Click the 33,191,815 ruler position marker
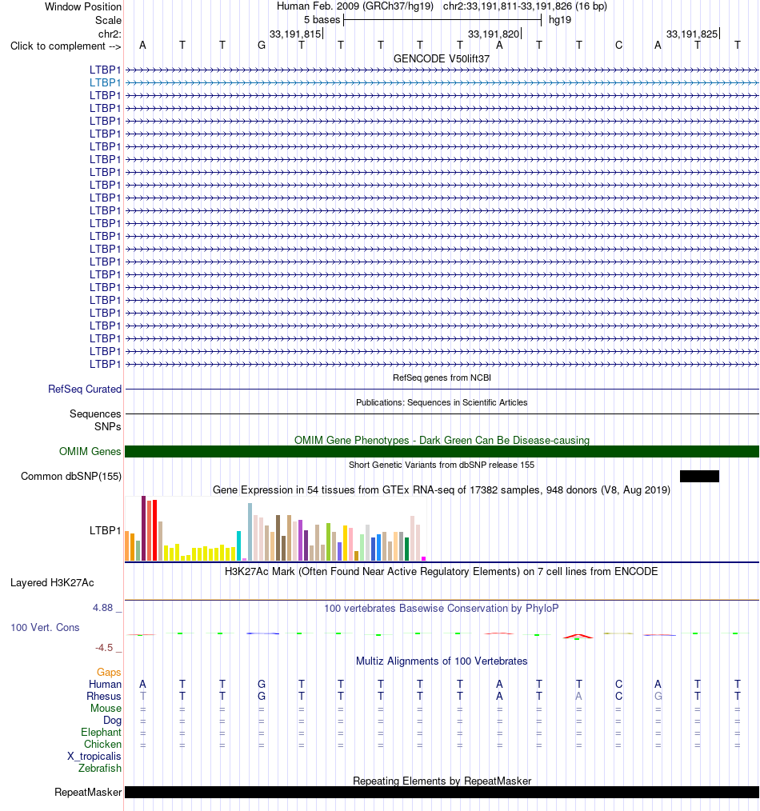This screenshot has height=811, width=760. (295, 34)
